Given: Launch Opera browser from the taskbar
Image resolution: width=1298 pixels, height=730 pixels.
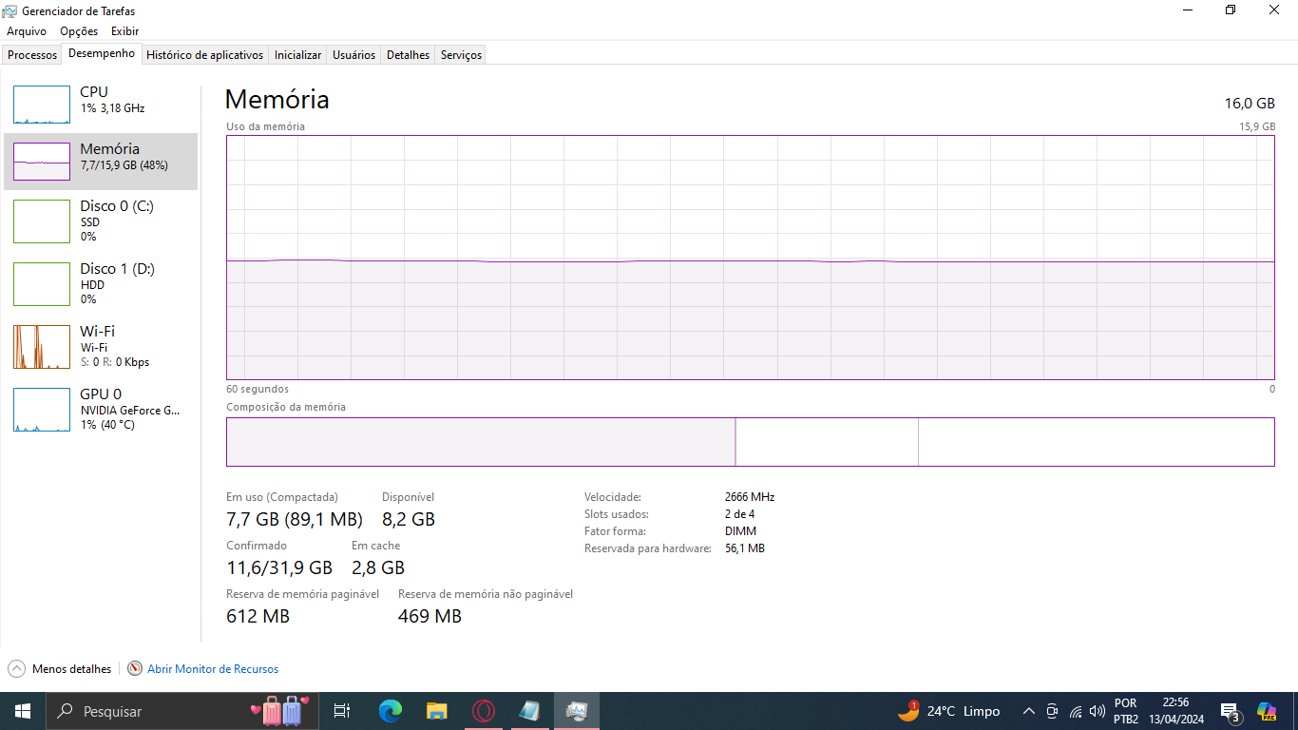Looking at the screenshot, I should click(484, 711).
